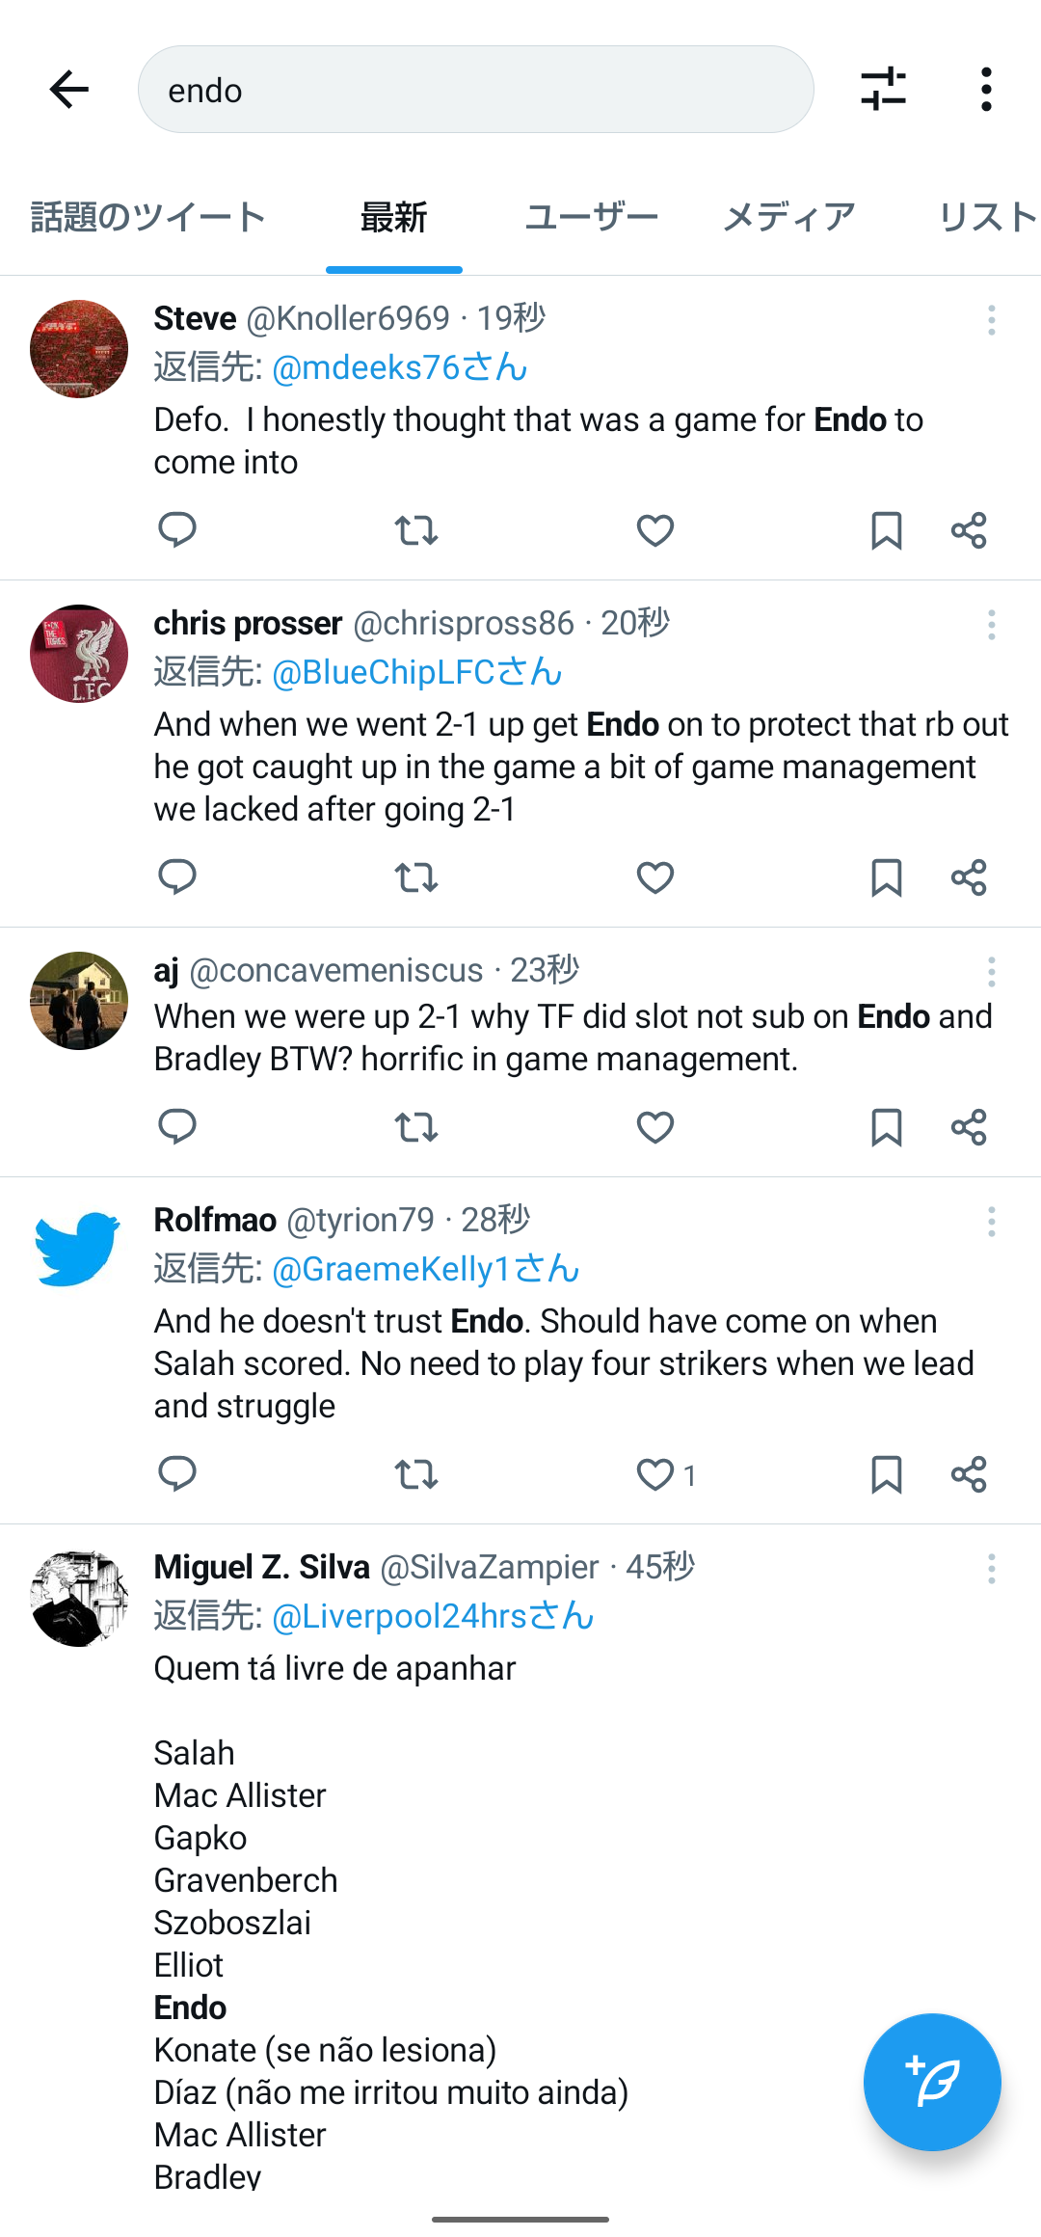Open search page overflow menu
Screen dimensions: 1041x2237
tap(986, 90)
